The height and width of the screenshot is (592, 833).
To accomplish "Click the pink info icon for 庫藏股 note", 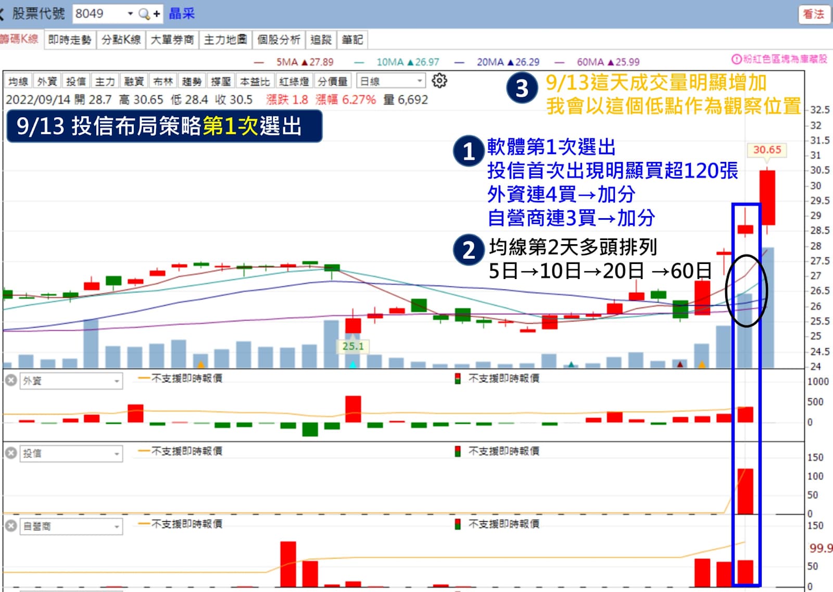I will pos(736,59).
